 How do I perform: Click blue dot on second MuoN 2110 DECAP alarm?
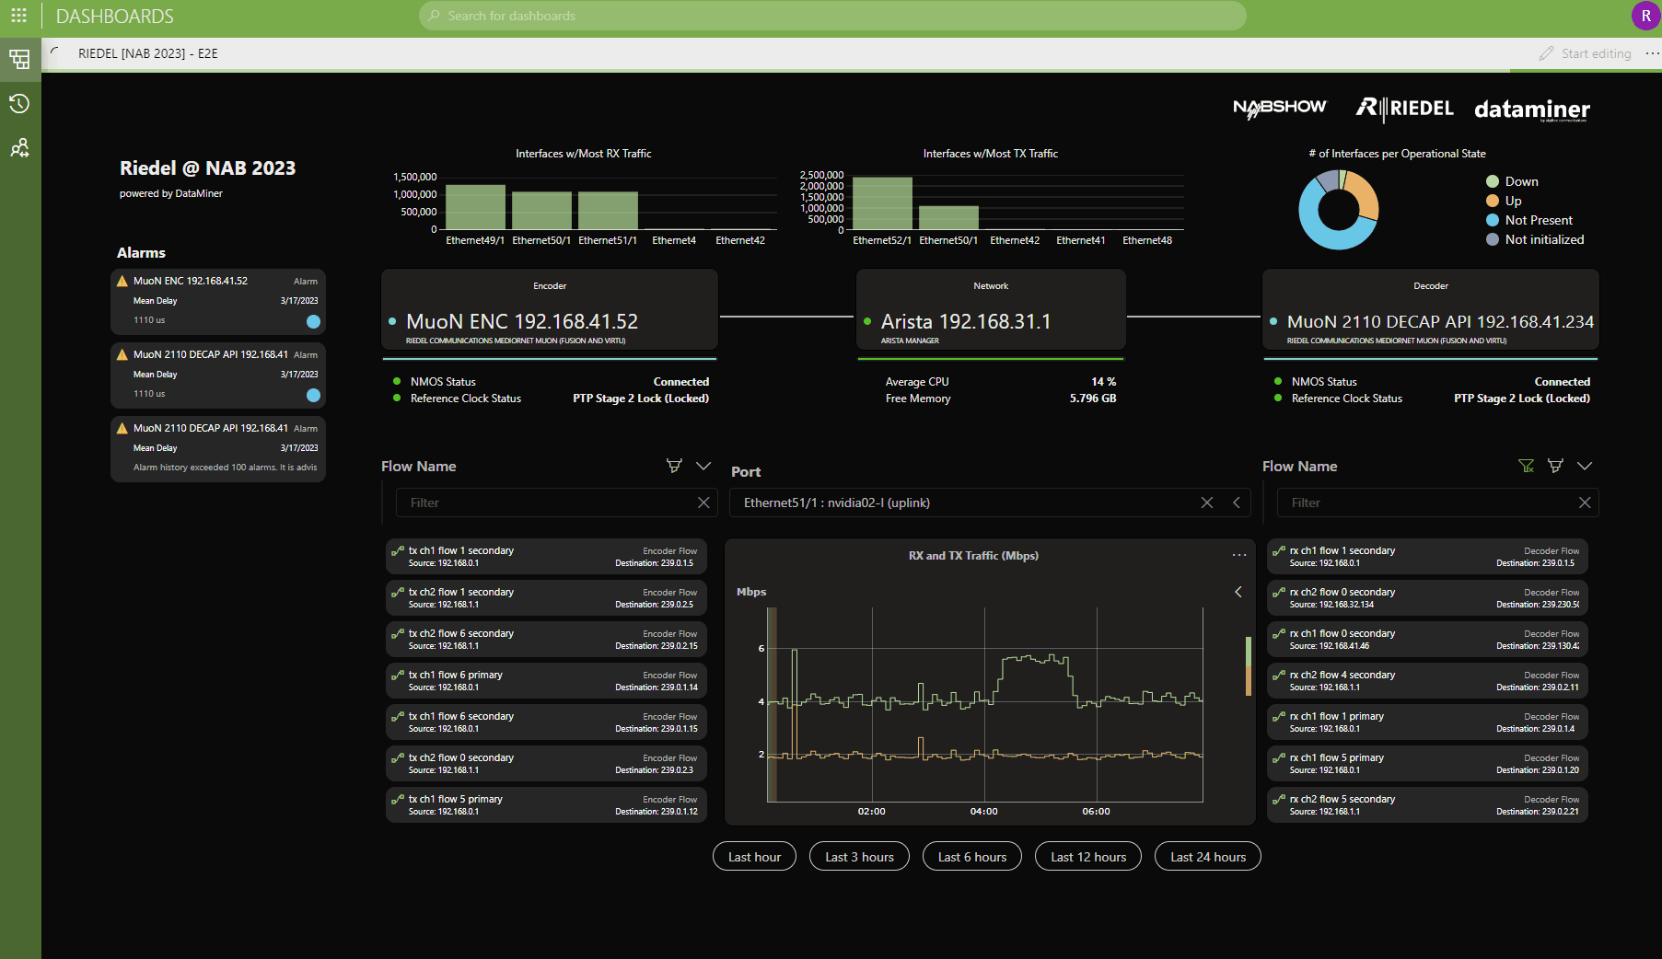[x=313, y=395]
